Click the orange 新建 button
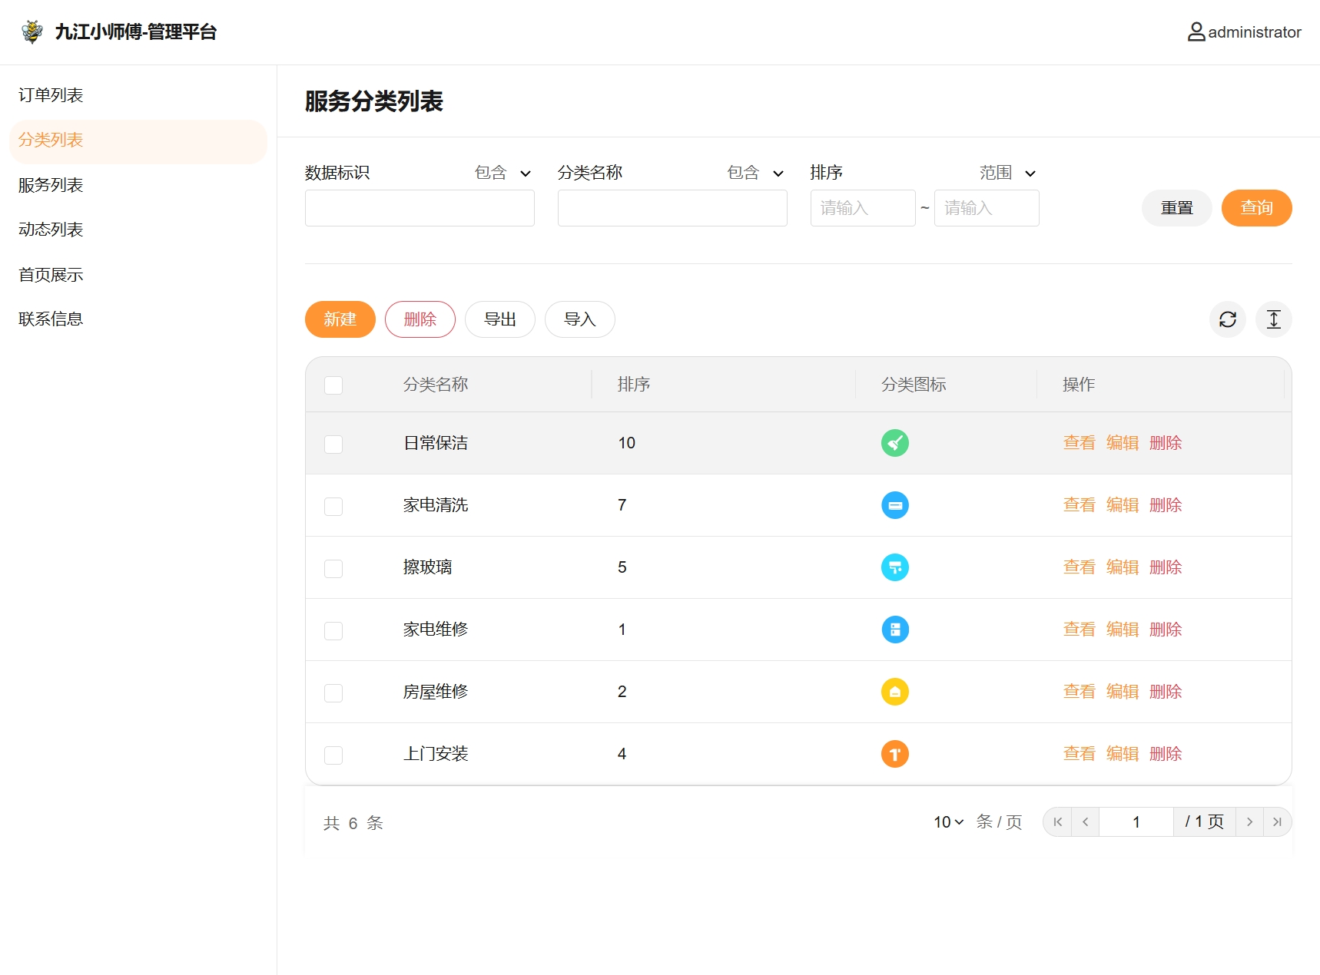 [340, 319]
